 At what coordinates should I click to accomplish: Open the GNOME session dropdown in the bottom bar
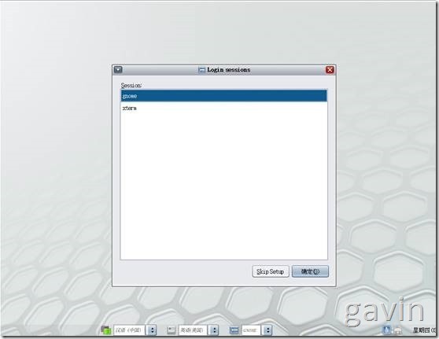click(x=251, y=330)
